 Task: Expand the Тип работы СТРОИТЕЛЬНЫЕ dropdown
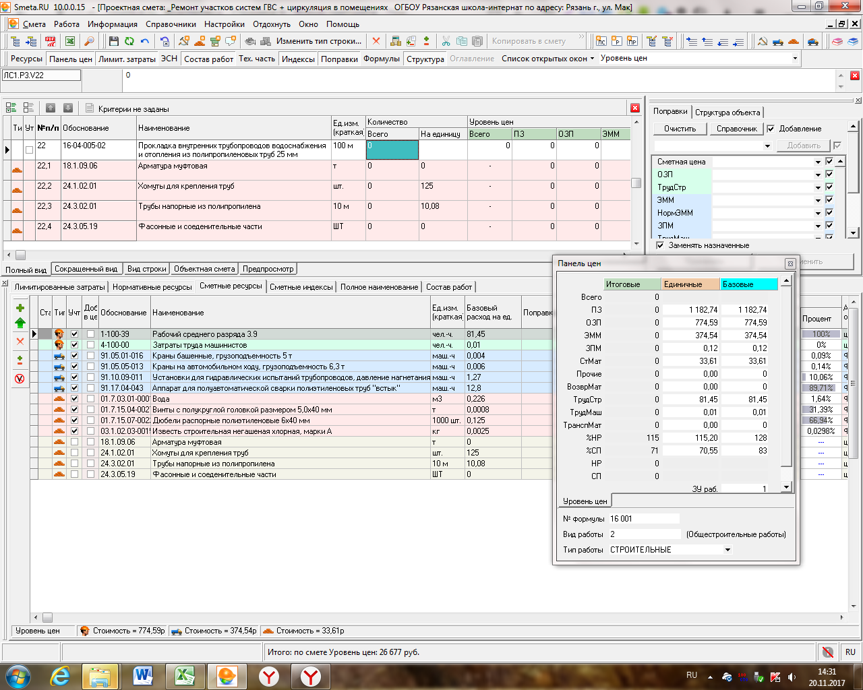(727, 550)
